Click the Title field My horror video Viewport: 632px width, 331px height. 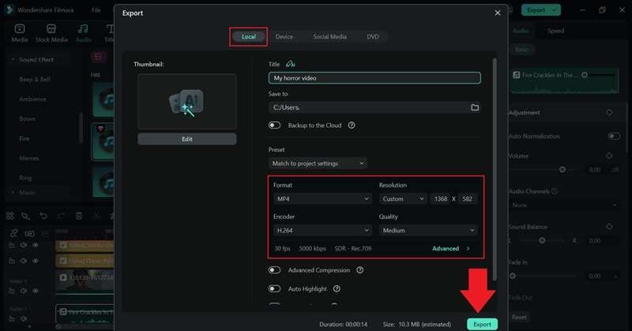point(374,78)
